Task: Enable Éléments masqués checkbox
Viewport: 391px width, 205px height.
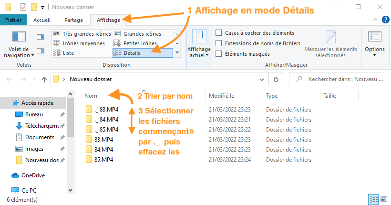Action: 219,53
